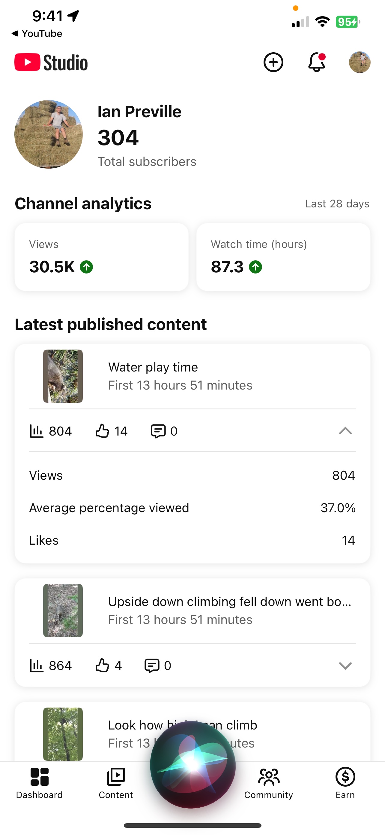The image size is (385, 835).
Task: Tap the bar chart icon showing 864
Action: pos(37,665)
